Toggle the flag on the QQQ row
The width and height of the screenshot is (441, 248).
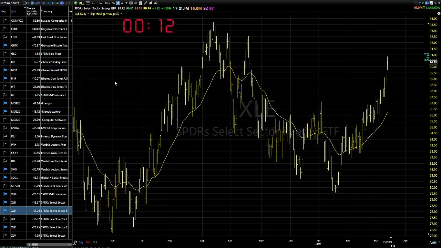pyautogui.click(x=5, y=153)
